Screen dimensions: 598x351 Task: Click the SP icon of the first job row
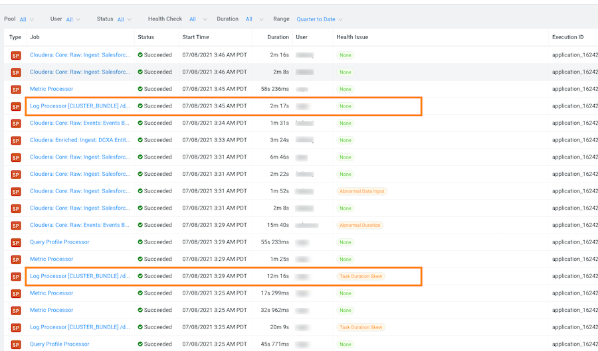(15, 55)
